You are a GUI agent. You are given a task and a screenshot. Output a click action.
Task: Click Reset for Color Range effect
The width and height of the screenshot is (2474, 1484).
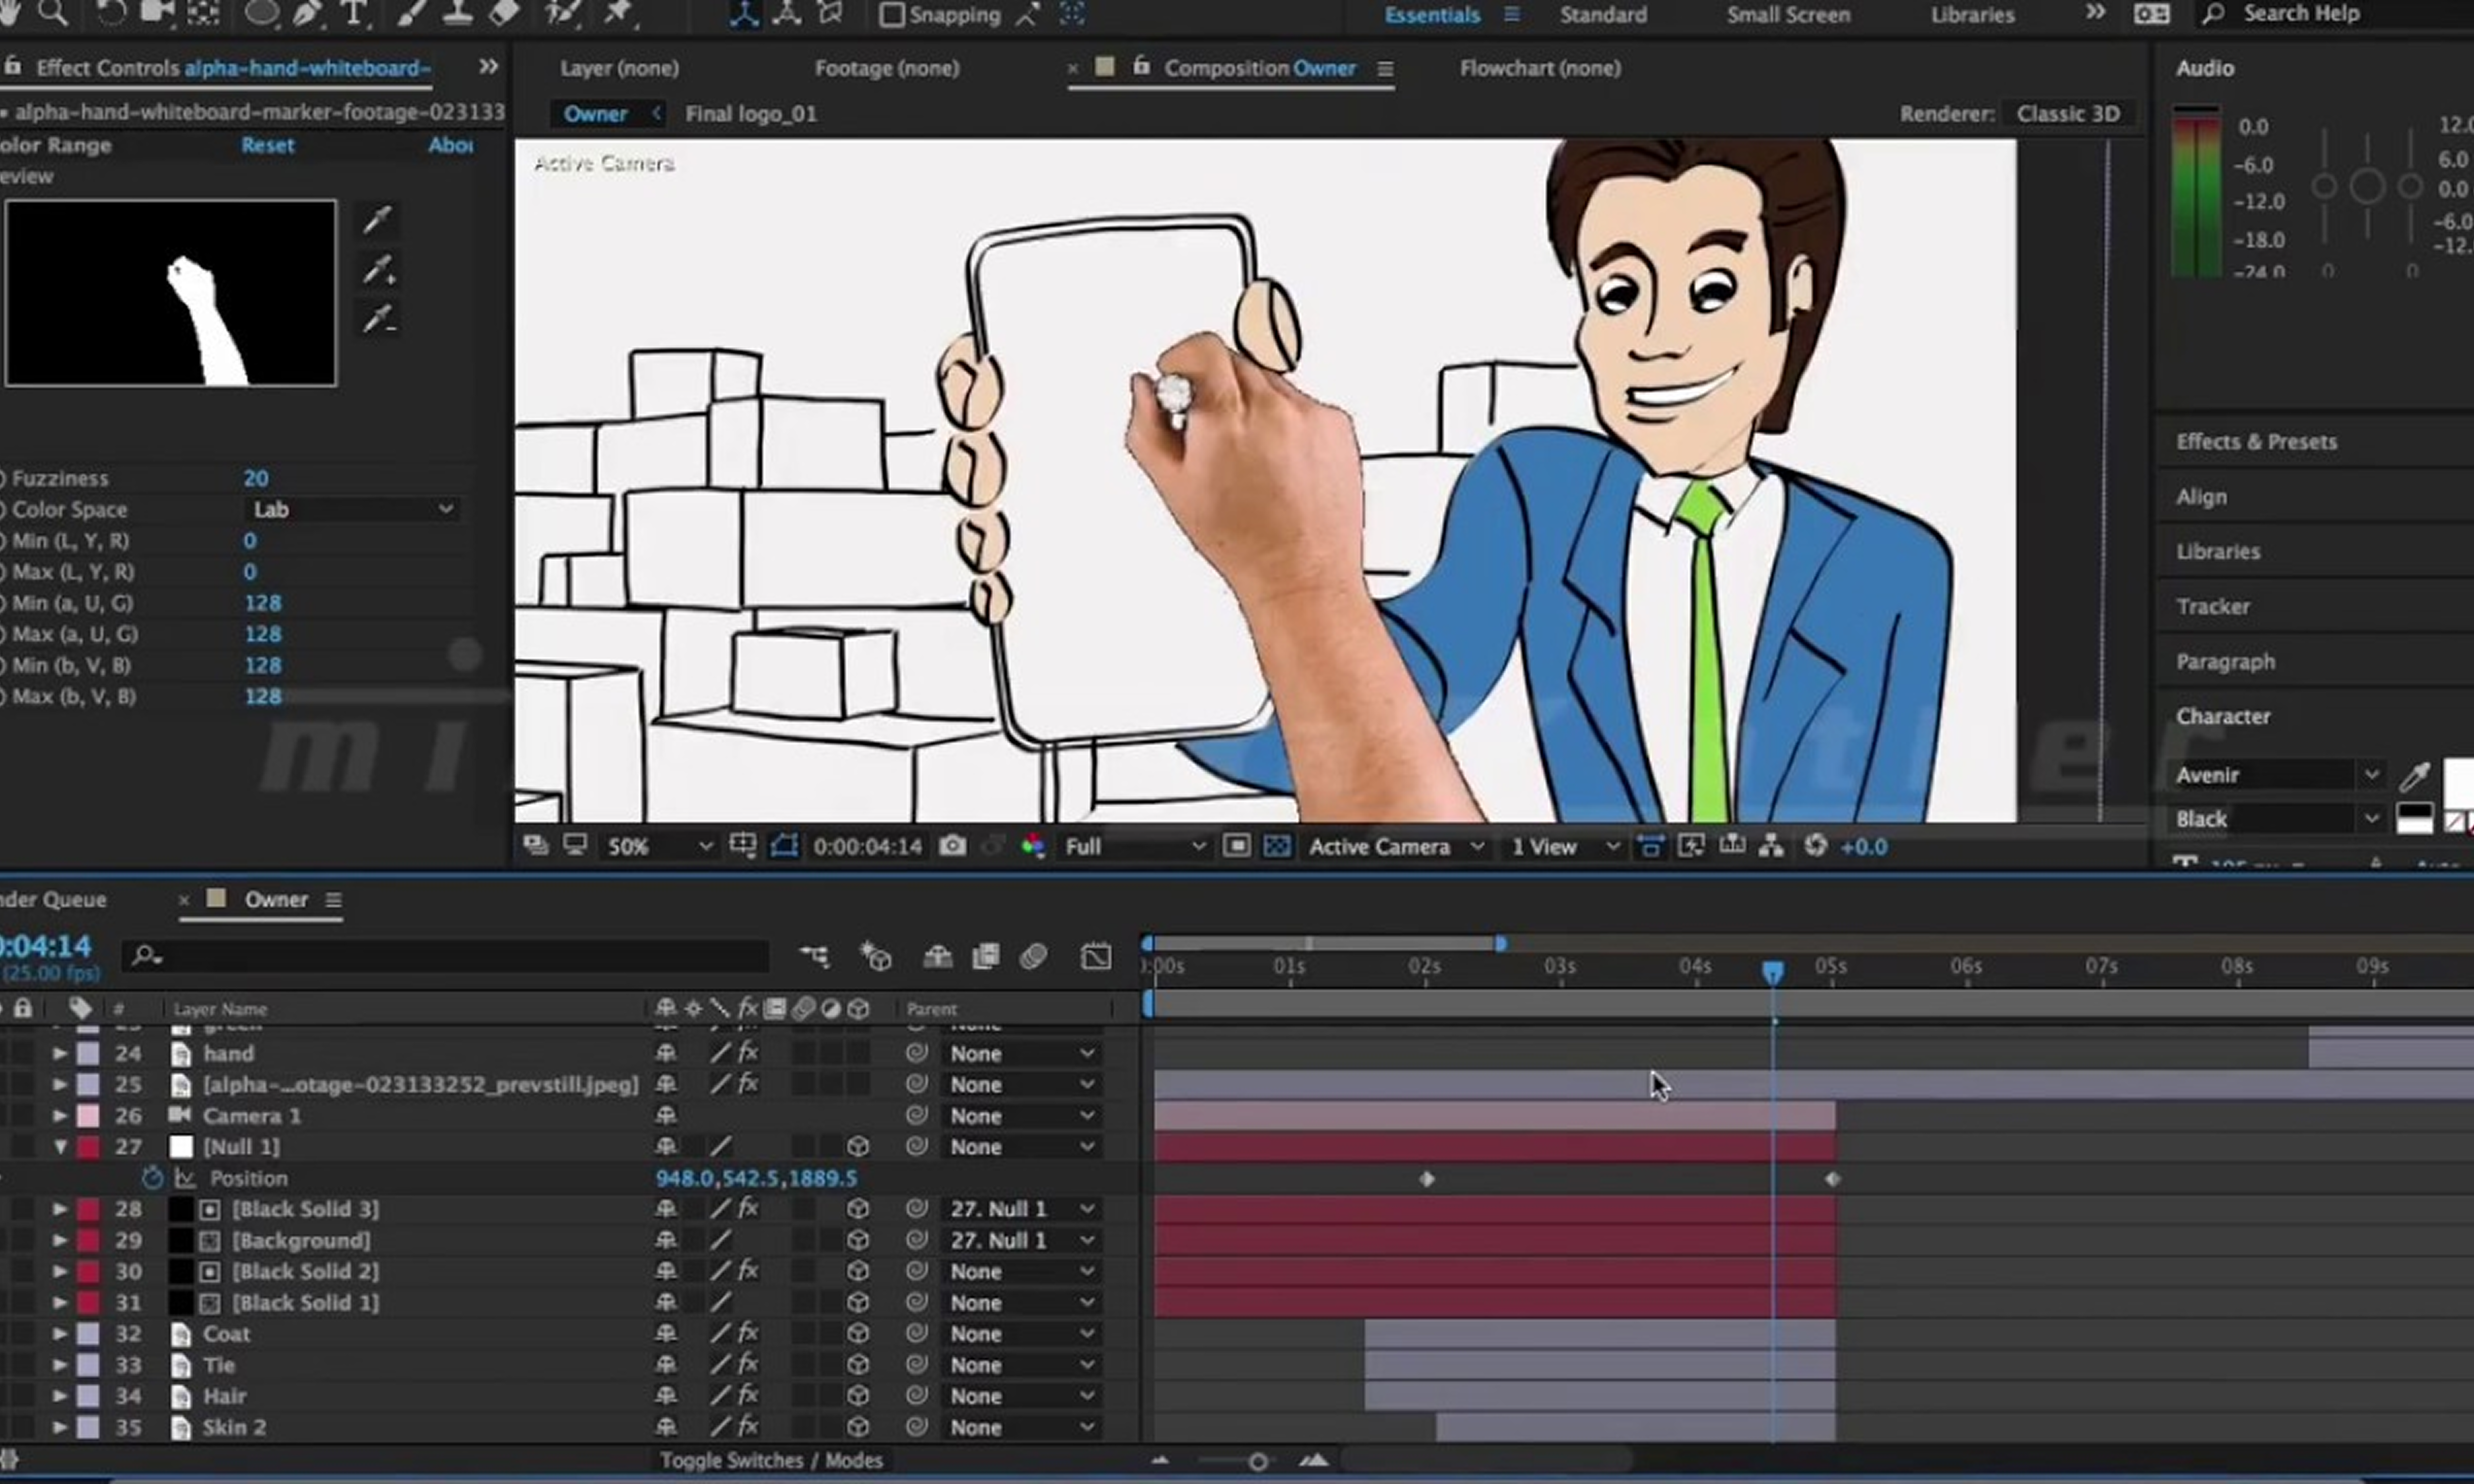267,145
